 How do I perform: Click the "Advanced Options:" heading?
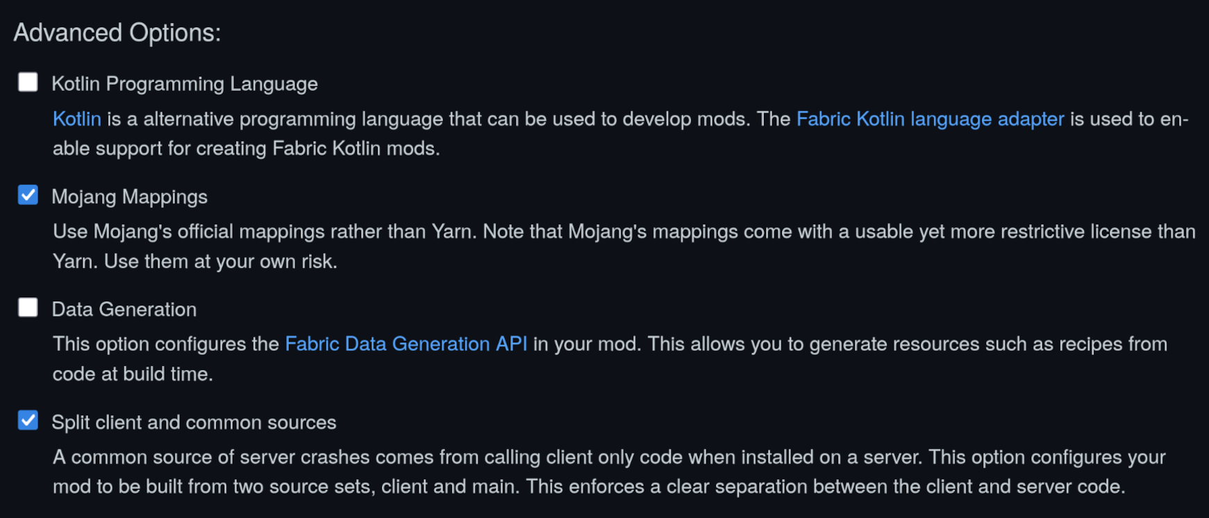[x=117, y=33]
